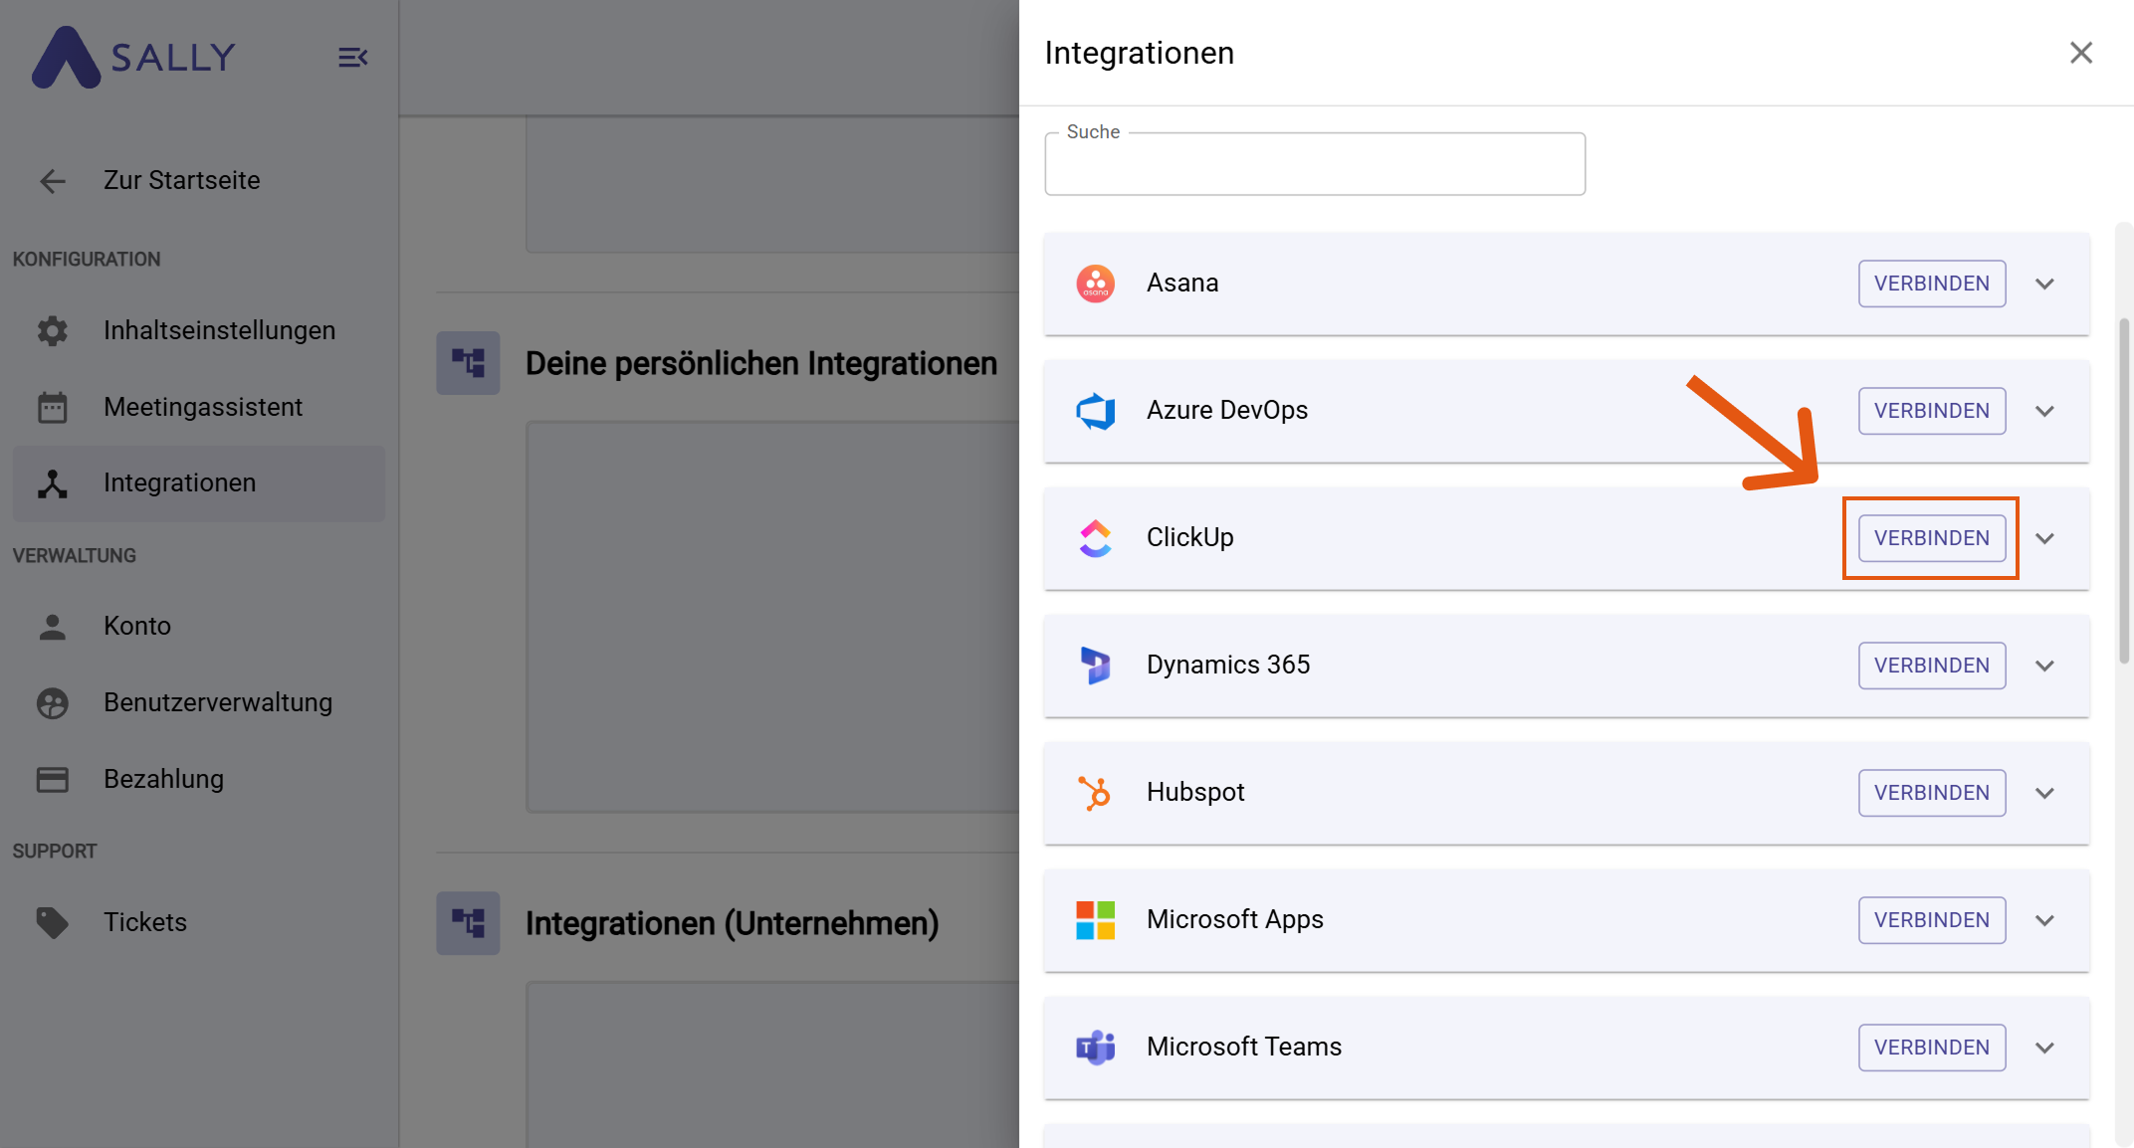2134x1148 pixels.
Task: Expand the Microsoft Apps integration row
Action: [x=2045, y=921]
